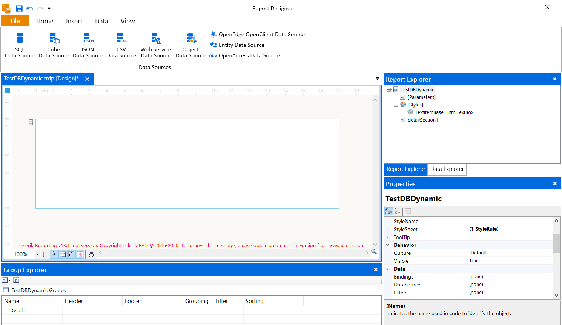Select TextItemBase, HtmlTextBox style node
Screen dimensions: 562x325
coord(444,112)
